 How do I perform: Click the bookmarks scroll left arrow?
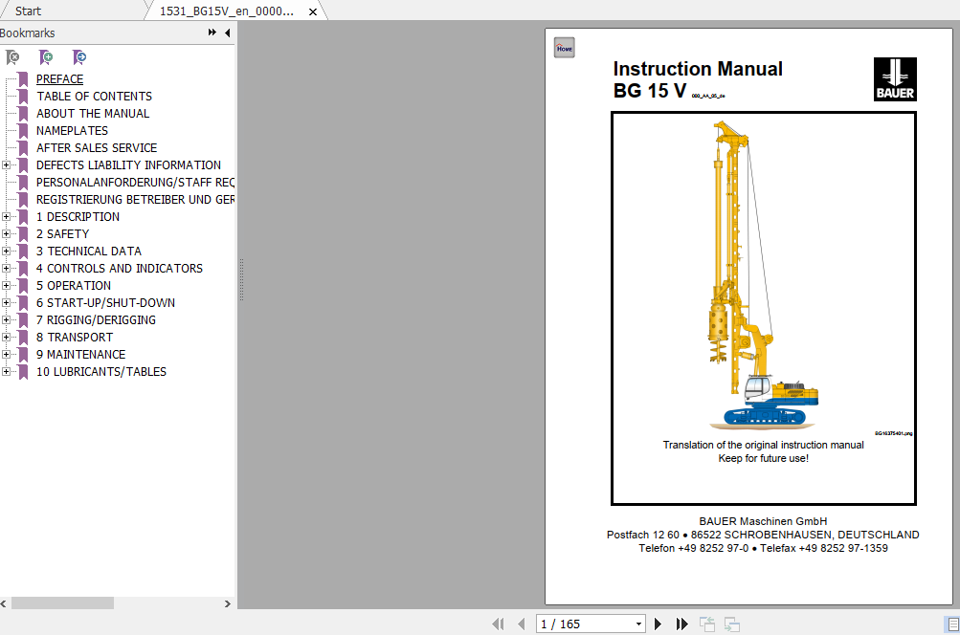(x=4, y=603)
